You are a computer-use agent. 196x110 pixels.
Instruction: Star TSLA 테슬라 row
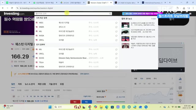(116, 62)
